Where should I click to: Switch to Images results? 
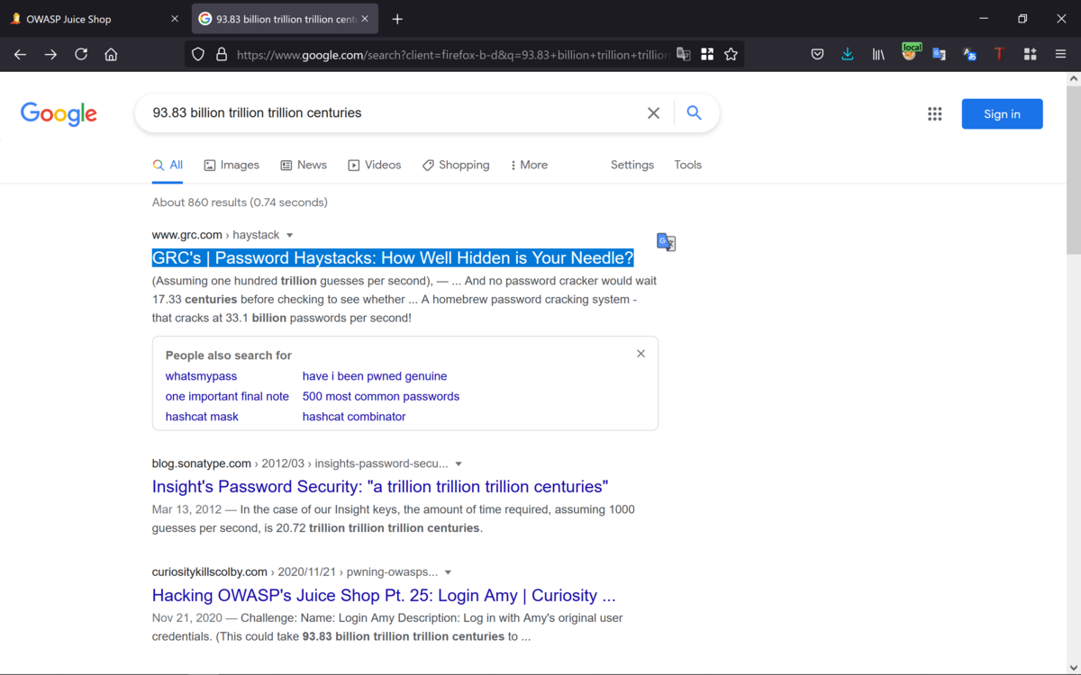(x=232, y=165)
